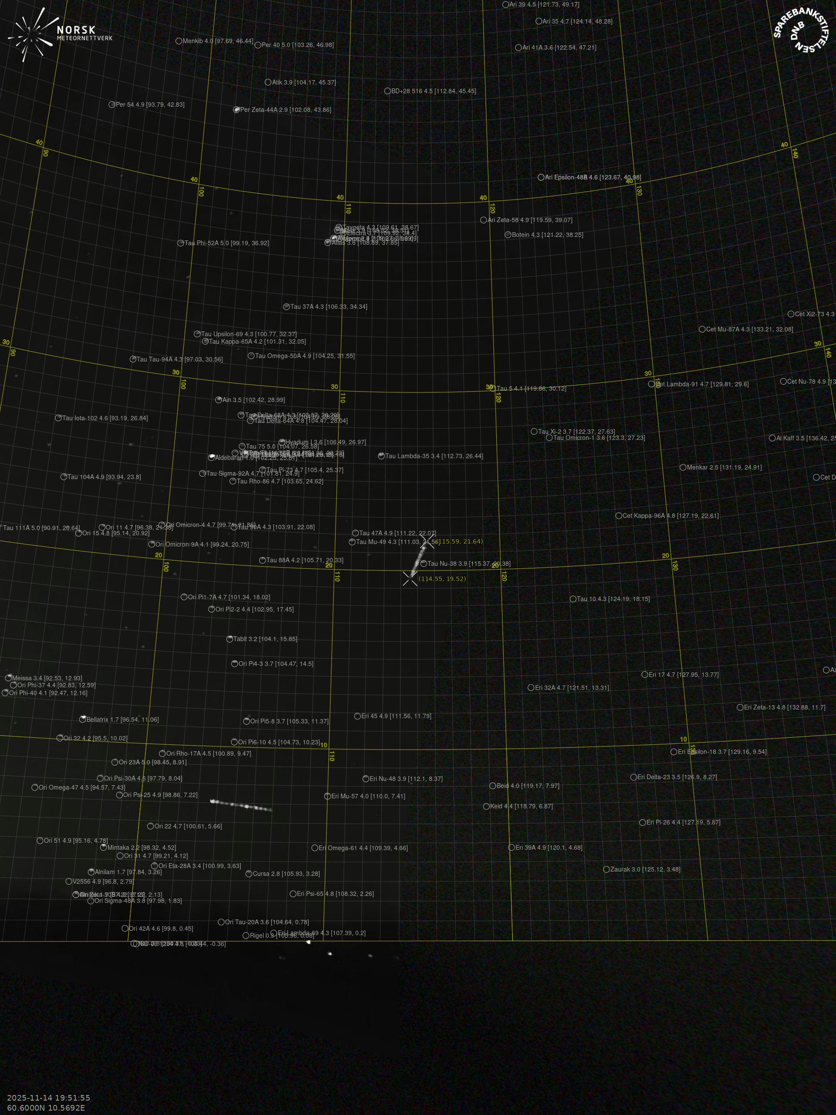Click the Cursa star circle marker
Image resolution: width=836 pixels, height=1115 pixels.
tap(249, 874)
